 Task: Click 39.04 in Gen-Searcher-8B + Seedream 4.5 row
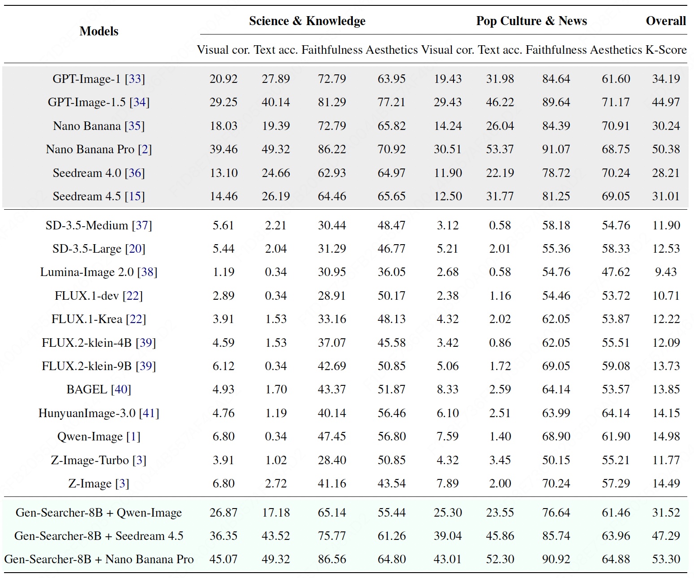tap(448, 536)
